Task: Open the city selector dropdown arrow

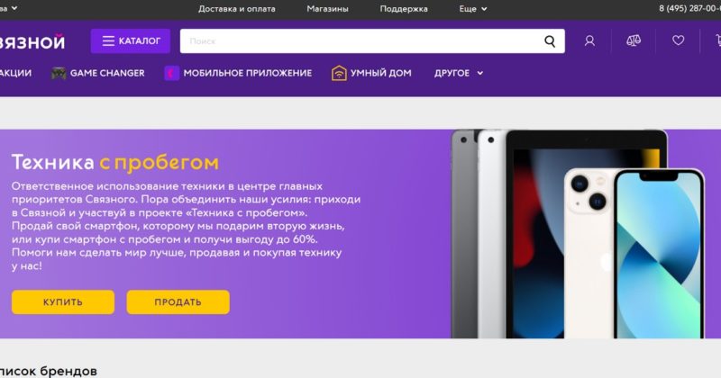Action: point(14,8)
